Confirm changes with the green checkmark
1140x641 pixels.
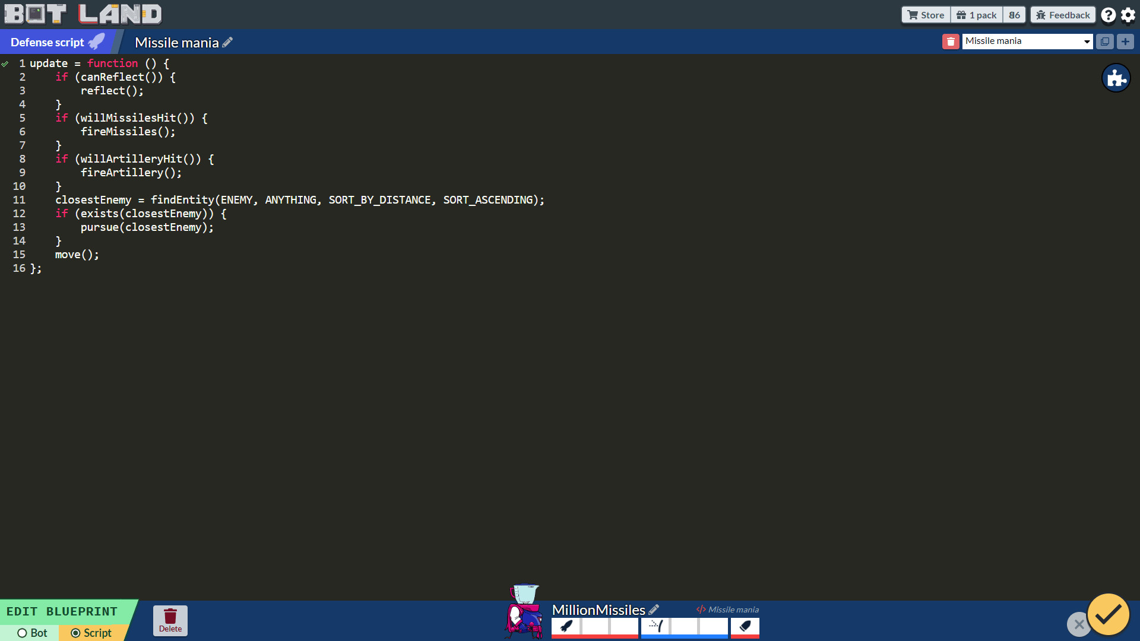[1108, 615]
